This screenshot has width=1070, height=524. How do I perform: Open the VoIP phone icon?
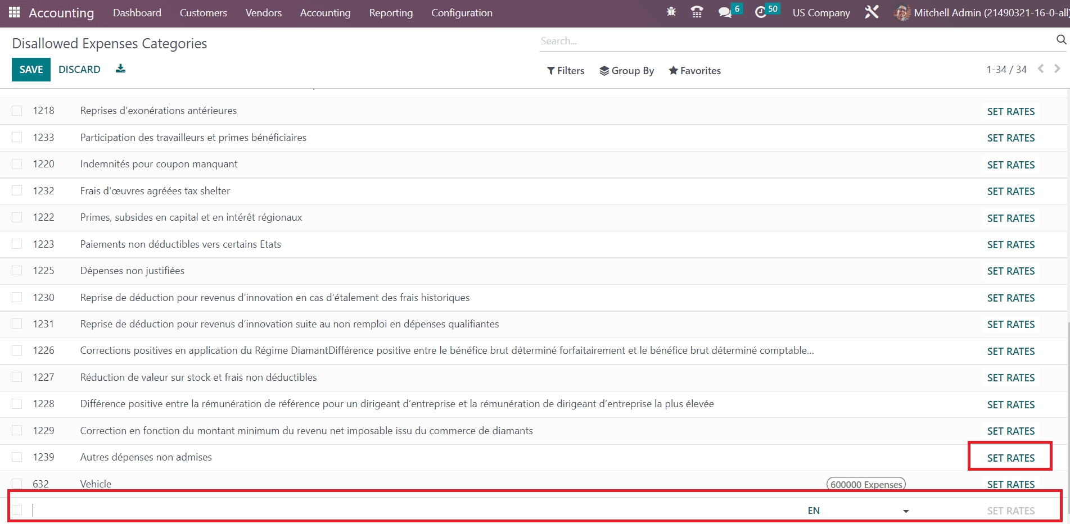697,12
